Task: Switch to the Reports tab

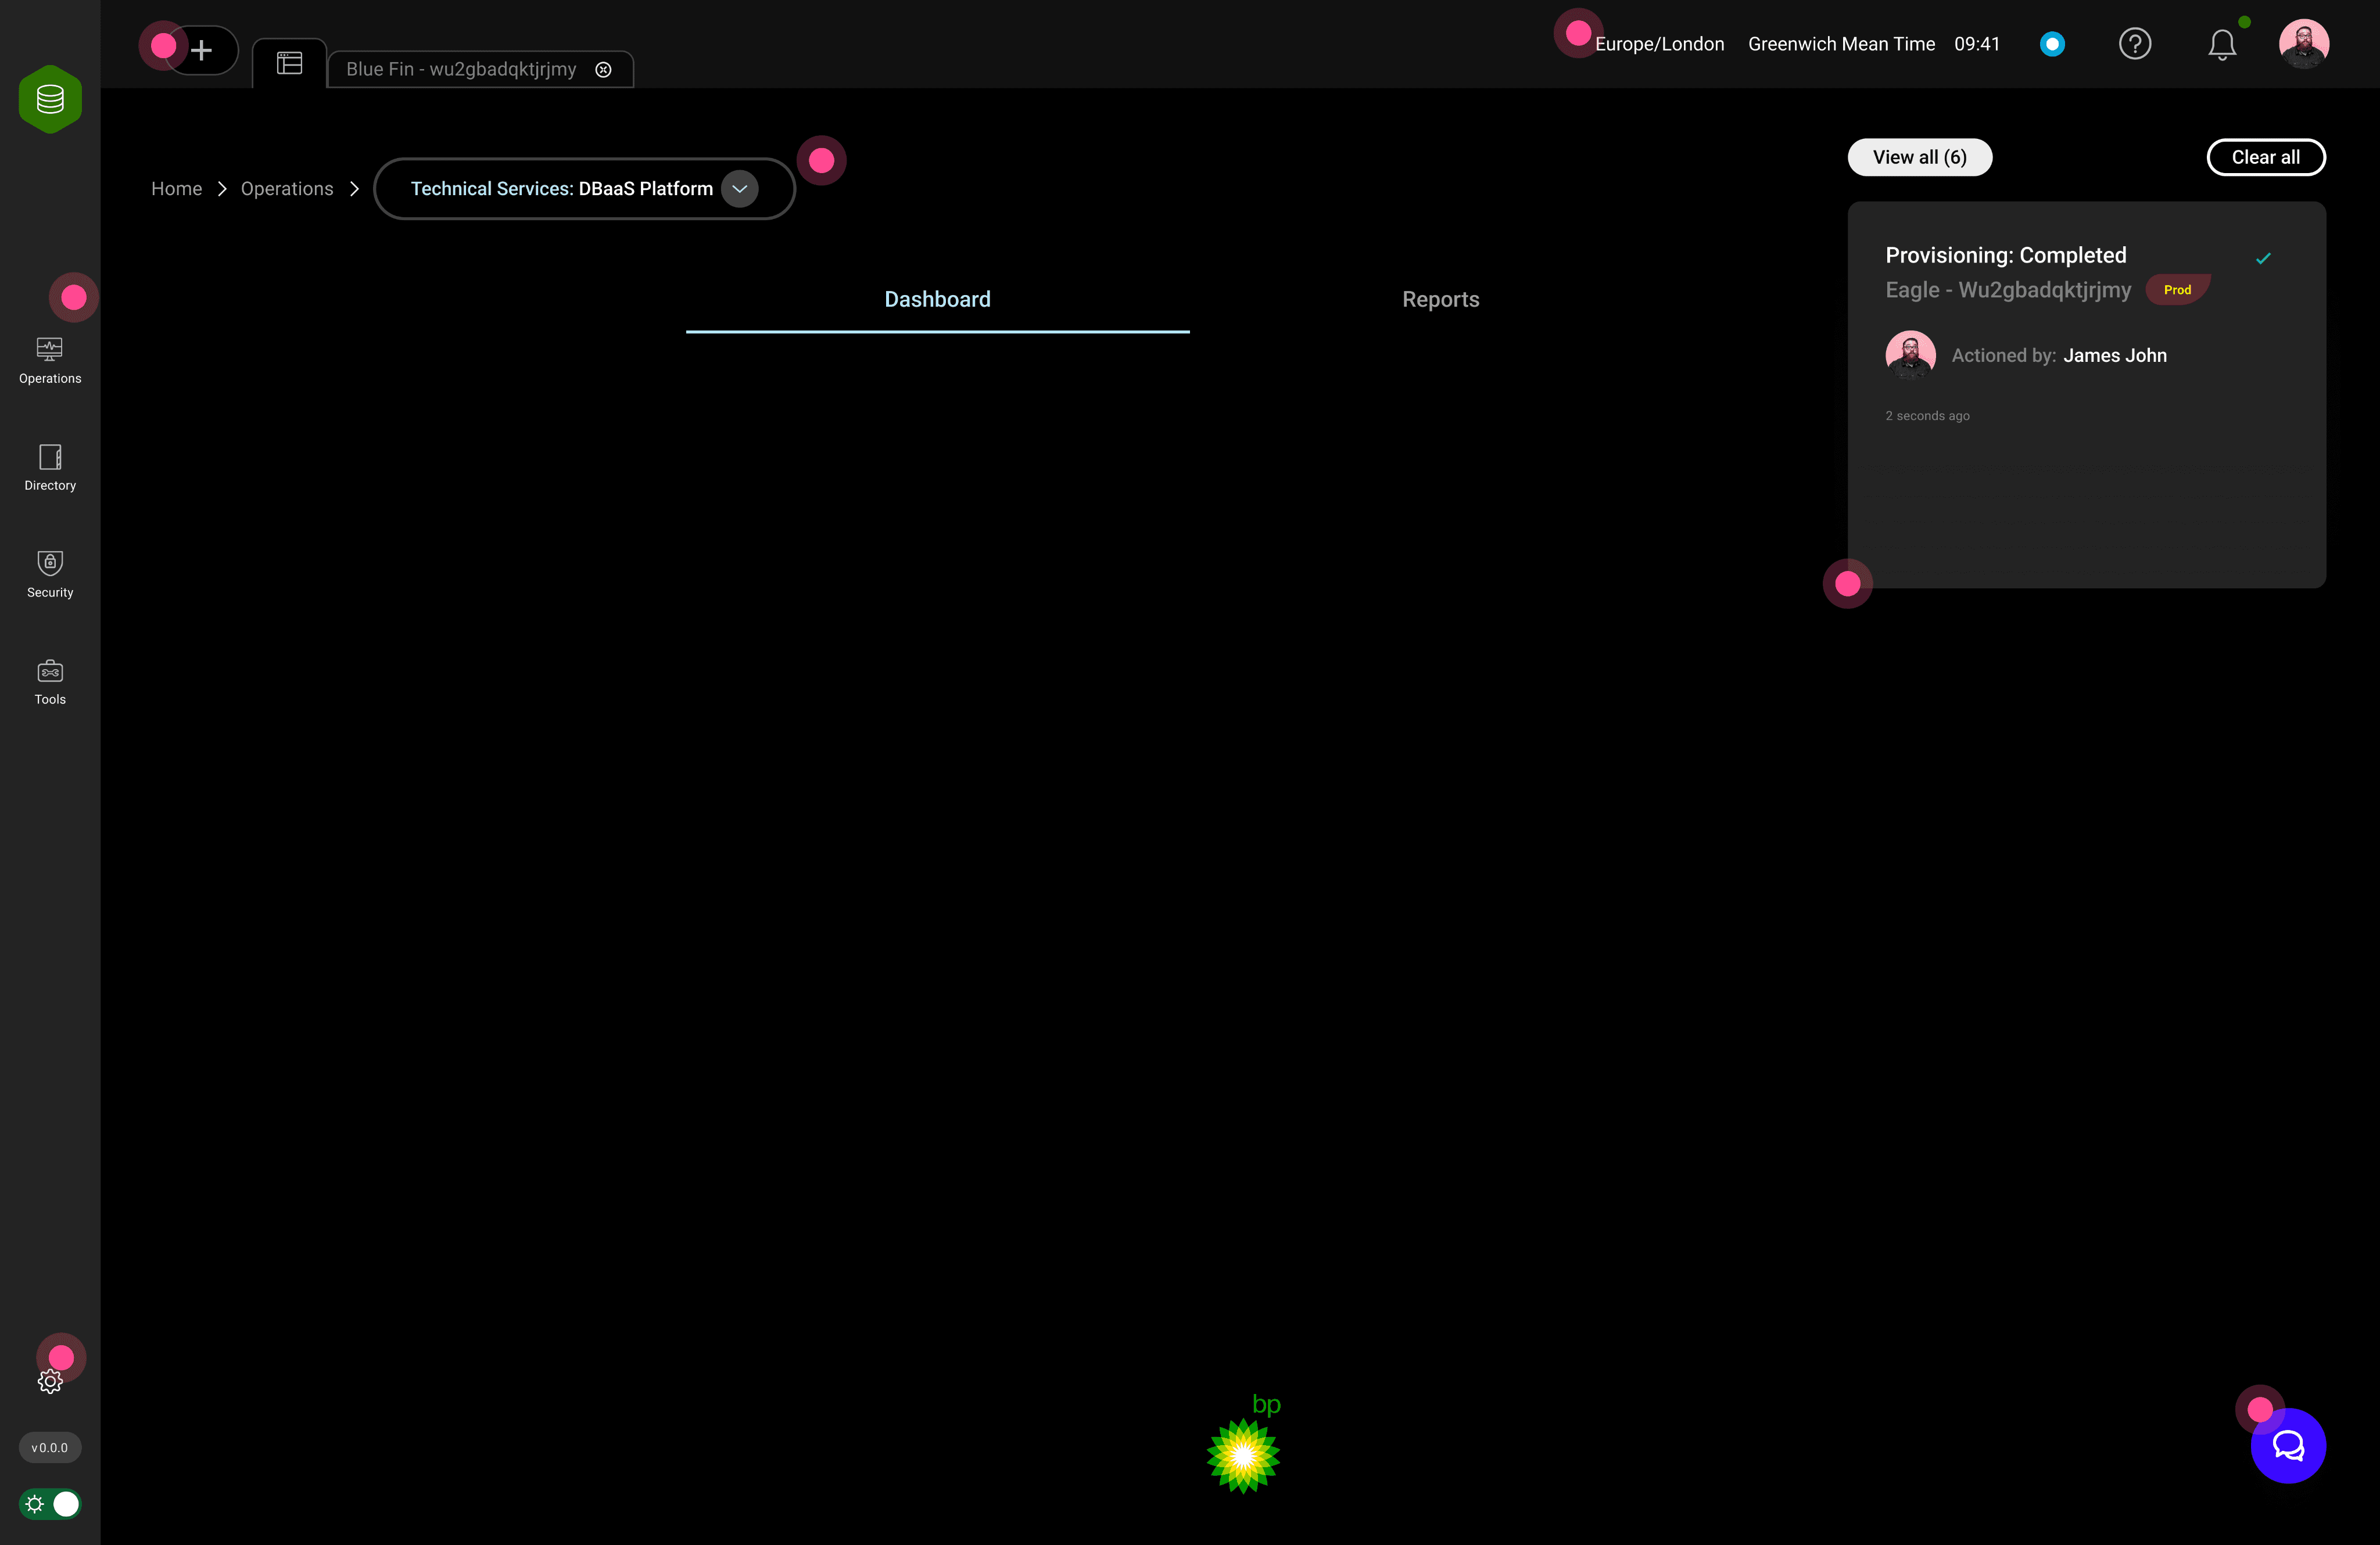Action: pos(1440,300)
